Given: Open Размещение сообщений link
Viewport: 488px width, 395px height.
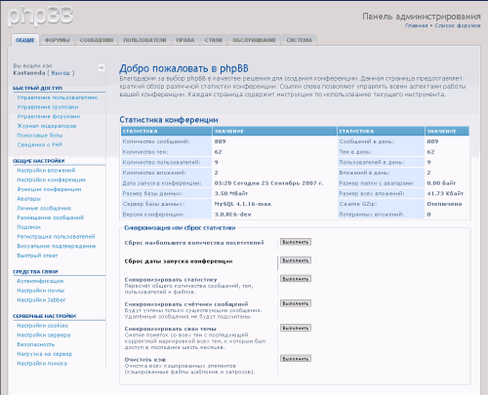Looking at the screenshot, I should 50,217.
